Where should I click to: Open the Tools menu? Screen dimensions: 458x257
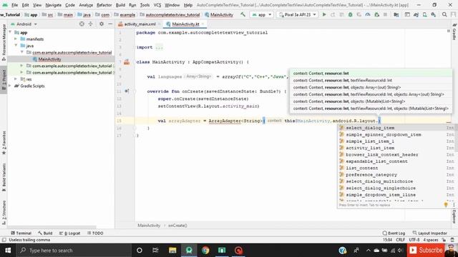pos(145,5)
